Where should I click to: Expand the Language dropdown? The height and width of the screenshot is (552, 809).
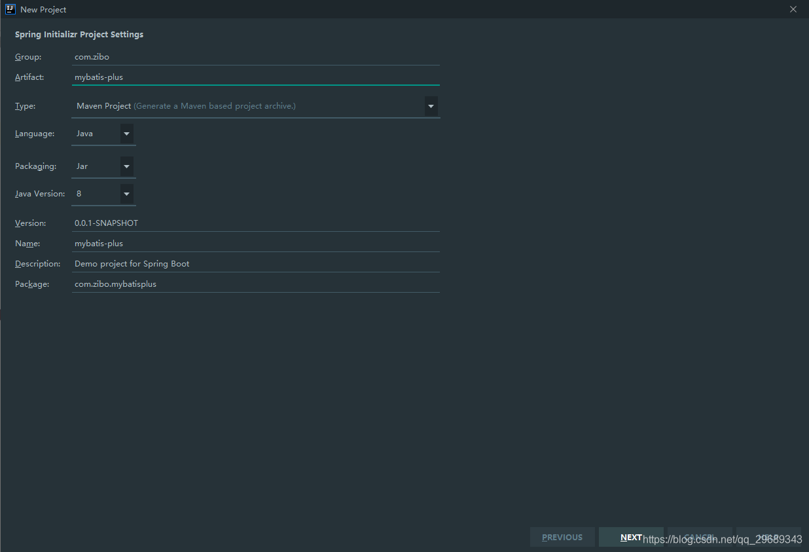click(127, 134)
